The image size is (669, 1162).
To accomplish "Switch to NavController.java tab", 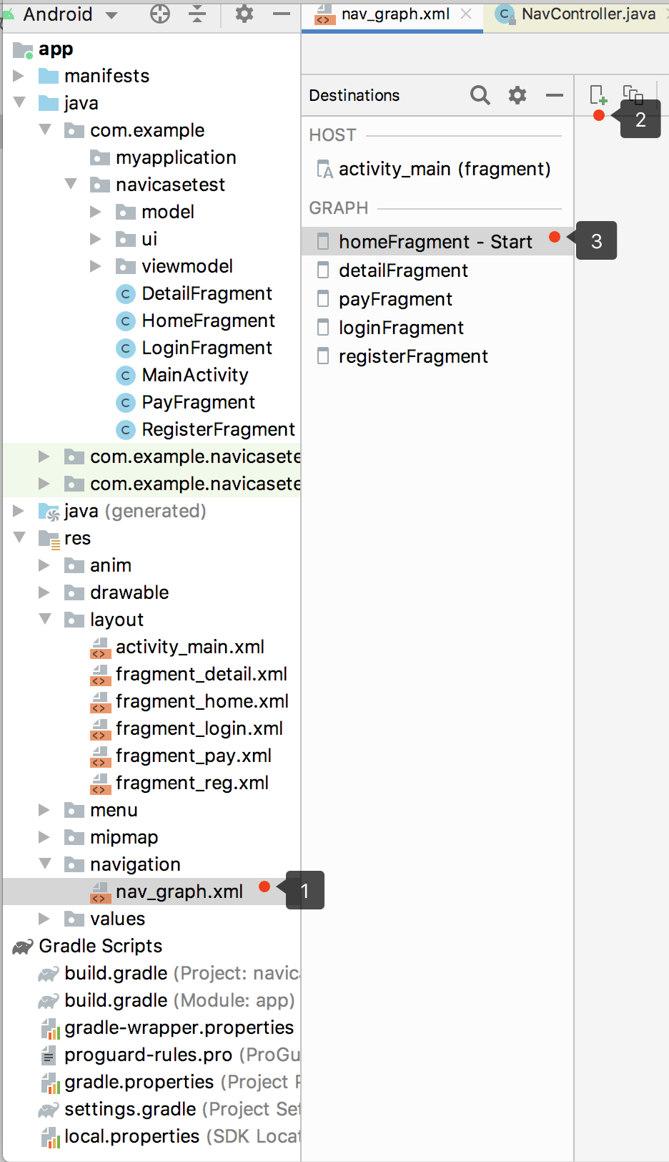I will (x=587, y=14).
